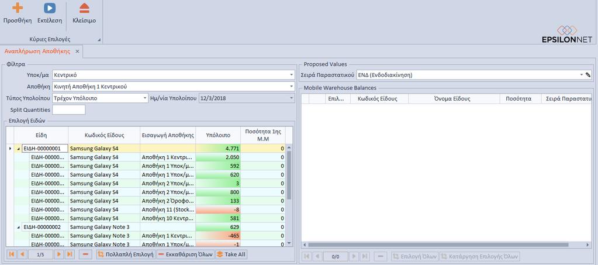The image size is (598, 265).
Task: Click the Αποθήκη 10 Κεντρ... cell
Action: (168, 218)
